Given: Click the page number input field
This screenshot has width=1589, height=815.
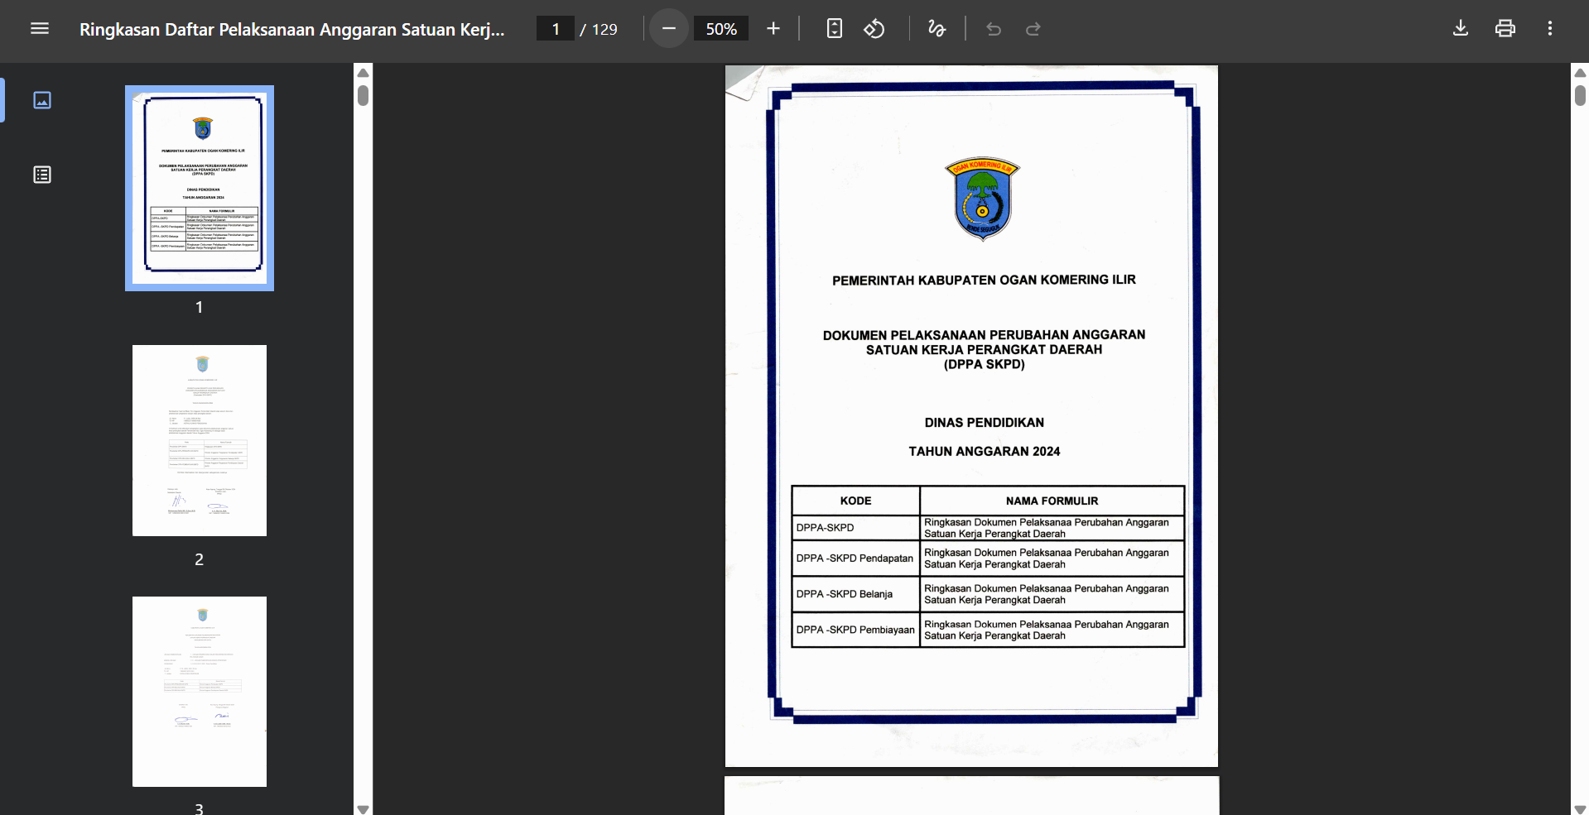Looking at the screenshot, I should (x=556, y=29).
